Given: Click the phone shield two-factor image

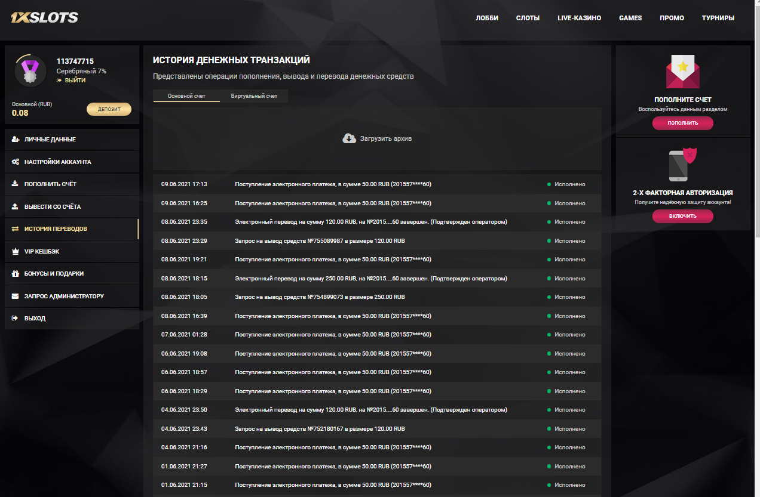Looking at the screenshot, I should 682,165.
